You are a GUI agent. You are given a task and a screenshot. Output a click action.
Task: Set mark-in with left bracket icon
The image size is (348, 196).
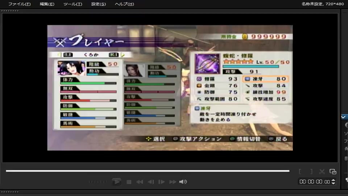(x=300, y=171)
